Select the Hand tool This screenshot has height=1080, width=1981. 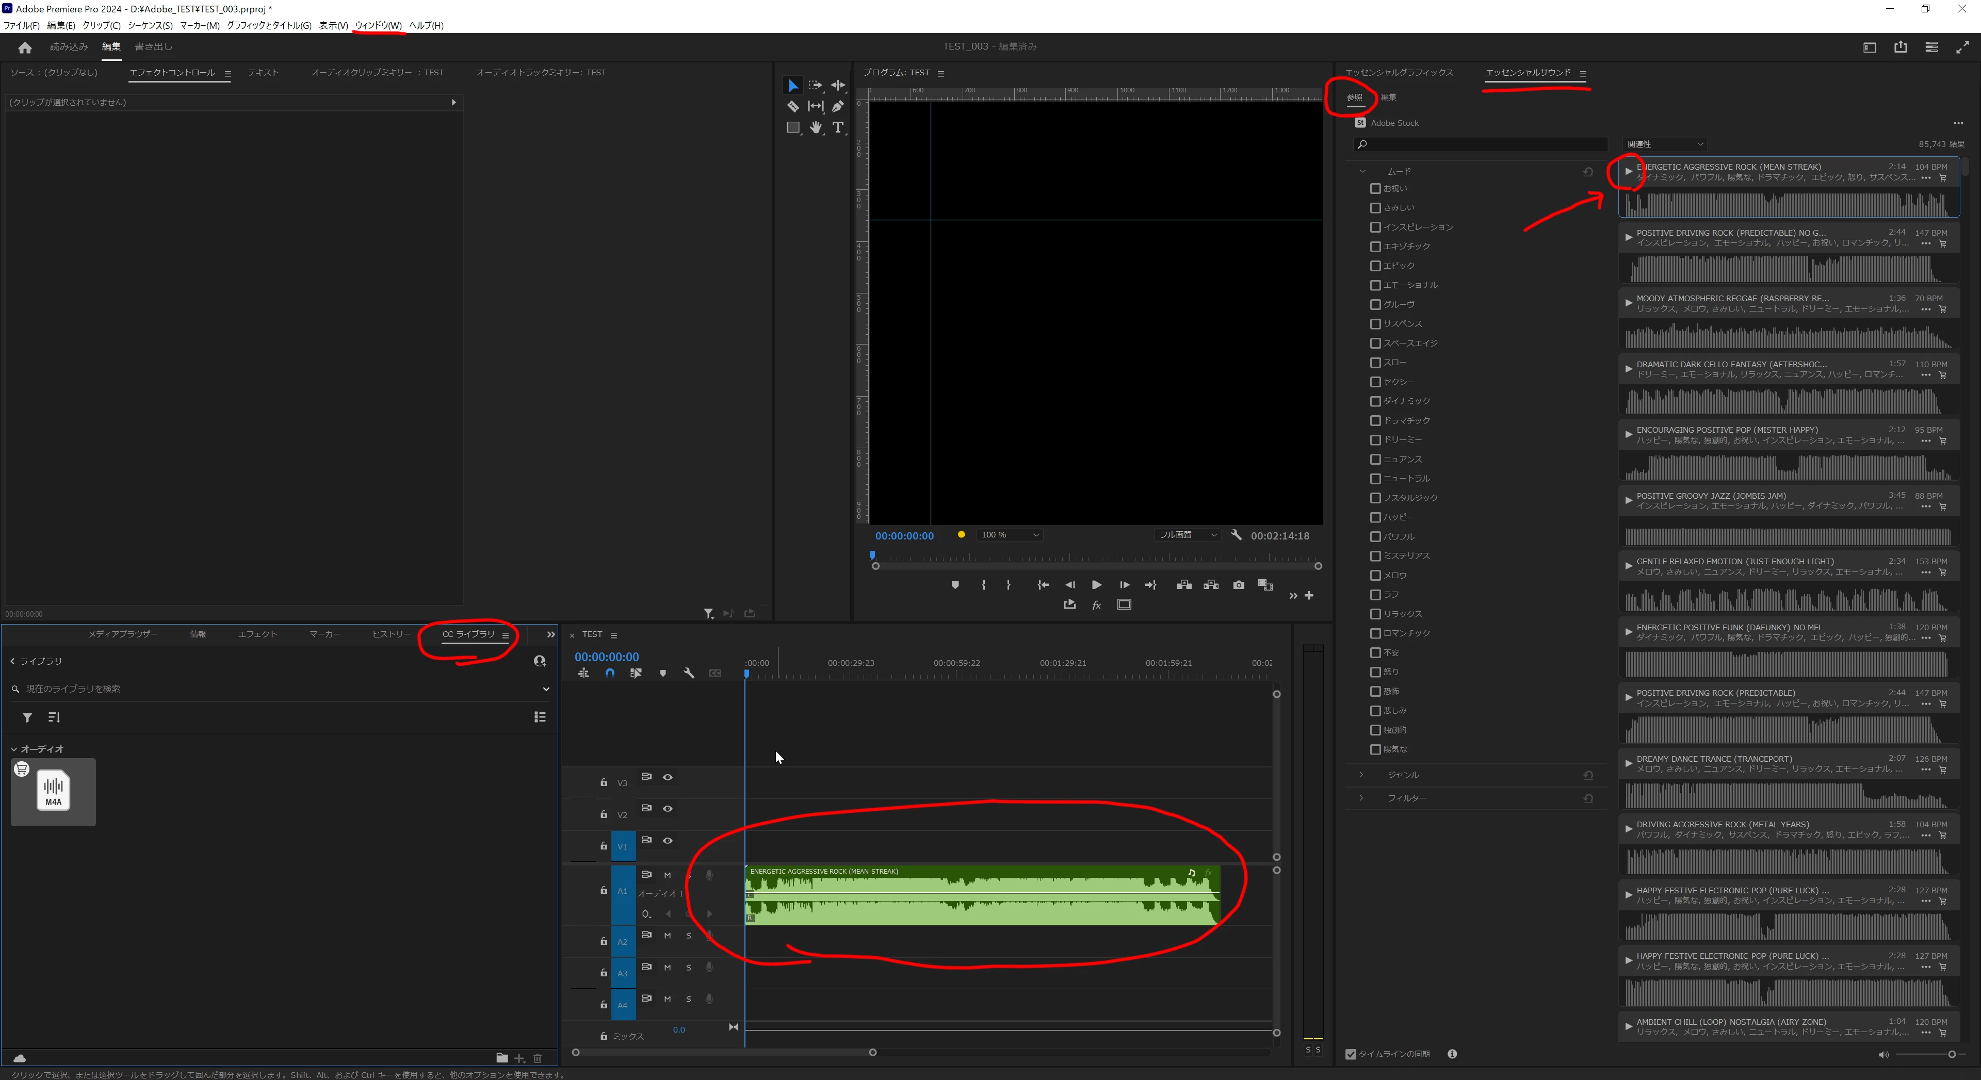[x=815, y=127]
